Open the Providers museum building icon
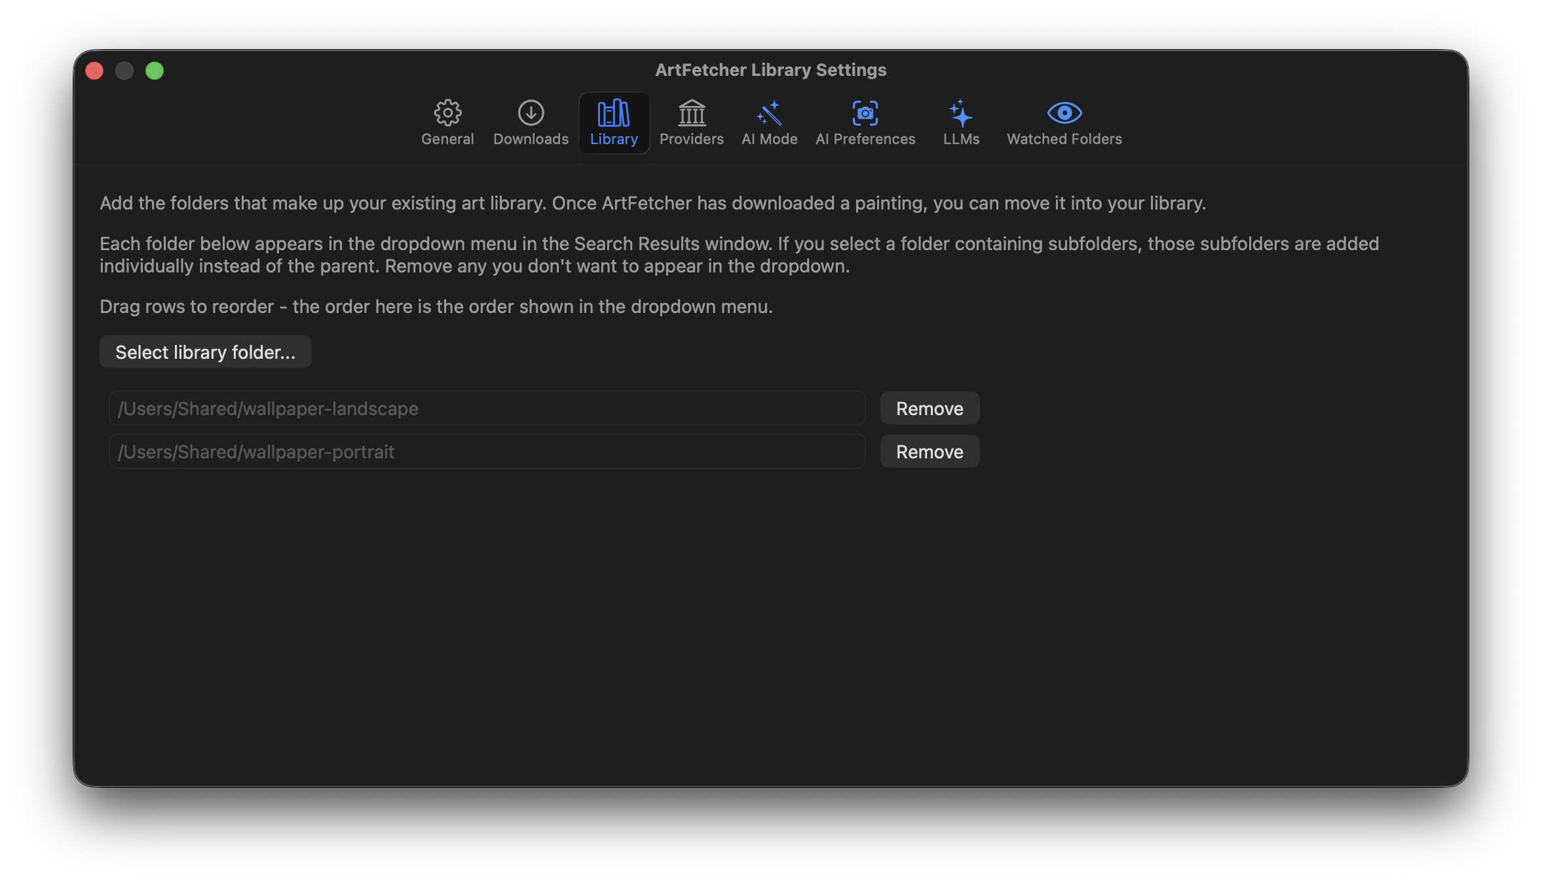The height and width of the screenshot is (884, 1542). tap(692, 113)
